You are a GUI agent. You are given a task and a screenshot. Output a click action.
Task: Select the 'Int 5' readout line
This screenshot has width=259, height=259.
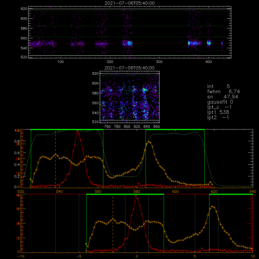point(218,86)
